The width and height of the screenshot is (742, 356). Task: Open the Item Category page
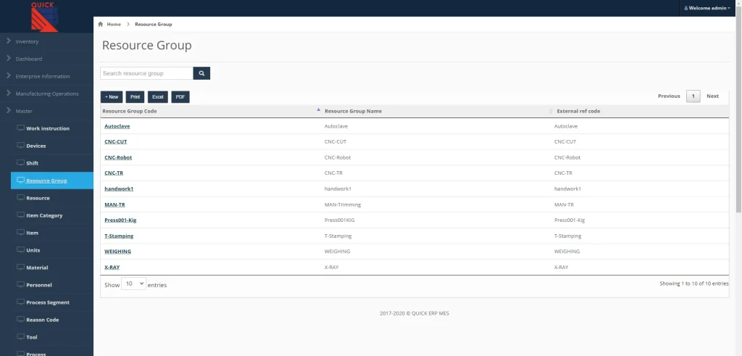(44, 215)
